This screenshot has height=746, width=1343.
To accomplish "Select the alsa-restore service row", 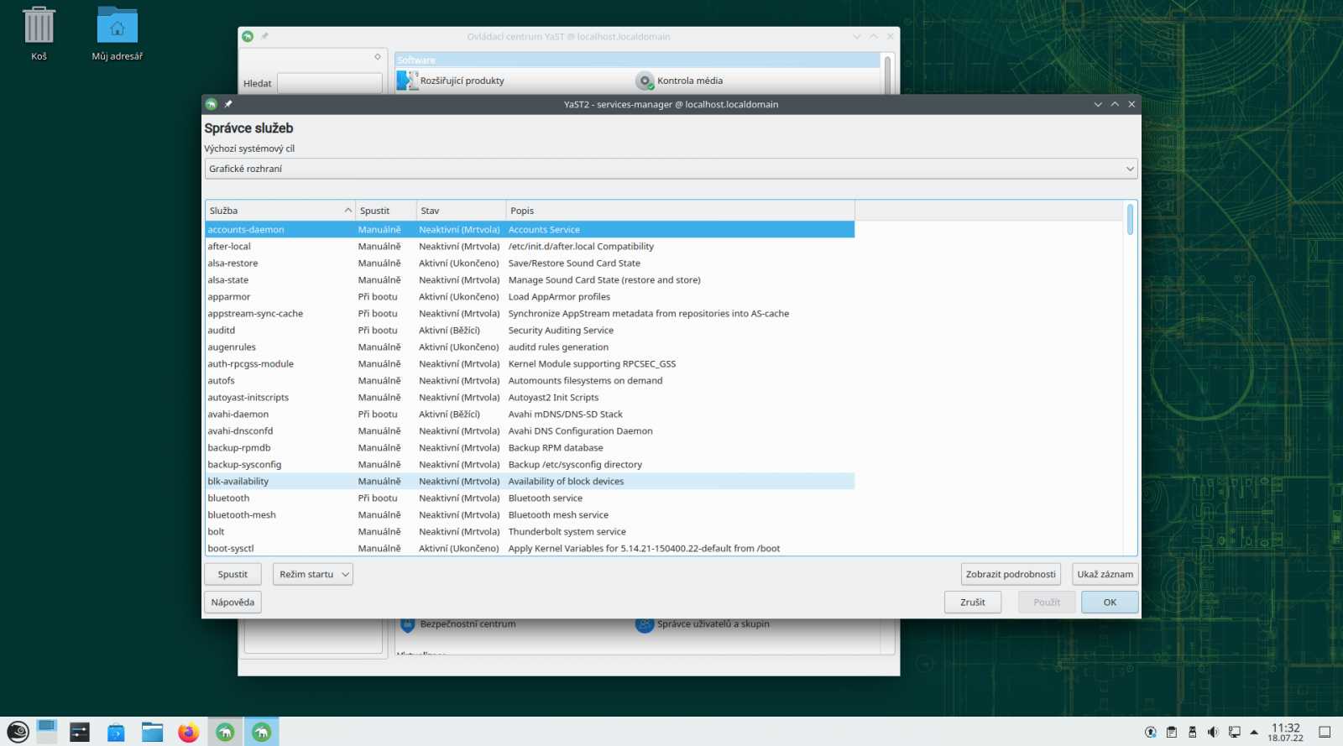I will (530, 263).
